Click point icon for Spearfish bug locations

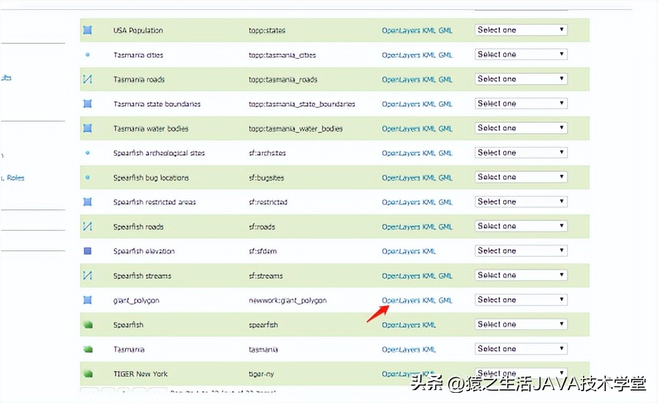pos(87,177)
